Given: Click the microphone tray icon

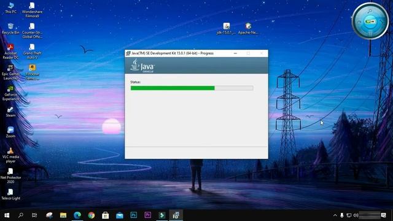Looking at the screenshot, I should pyautogui.click(x=342, y=215).
